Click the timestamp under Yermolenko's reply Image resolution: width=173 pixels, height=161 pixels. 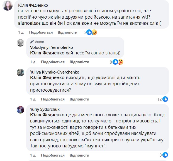tap(33, 62)
